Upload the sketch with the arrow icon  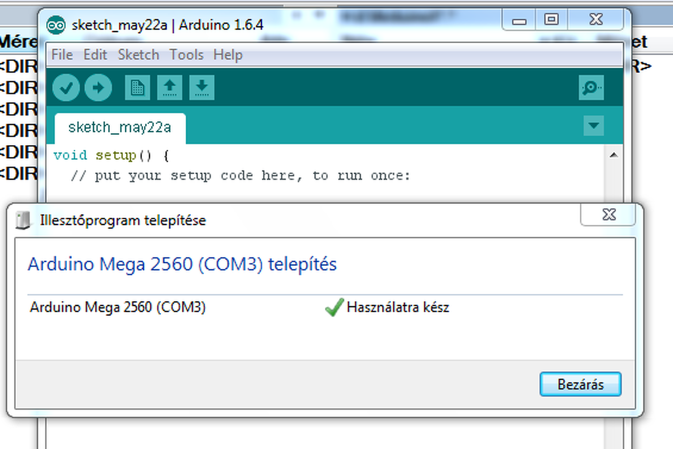point(98,88)
